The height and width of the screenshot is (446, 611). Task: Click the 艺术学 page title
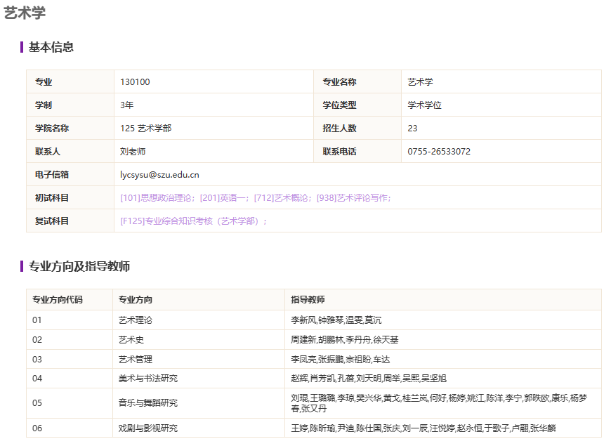[25, 13]
